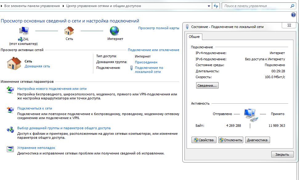
Task: Click the refresh arrows button in address bar
Action: point(216,6)
